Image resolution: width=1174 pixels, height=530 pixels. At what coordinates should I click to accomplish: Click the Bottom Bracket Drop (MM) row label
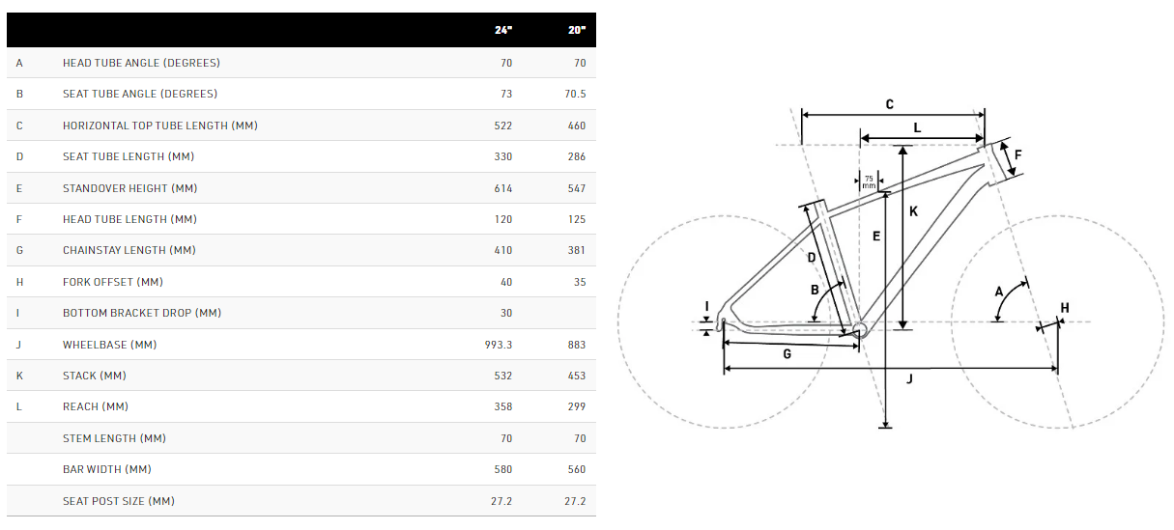[x=142, y=313]
